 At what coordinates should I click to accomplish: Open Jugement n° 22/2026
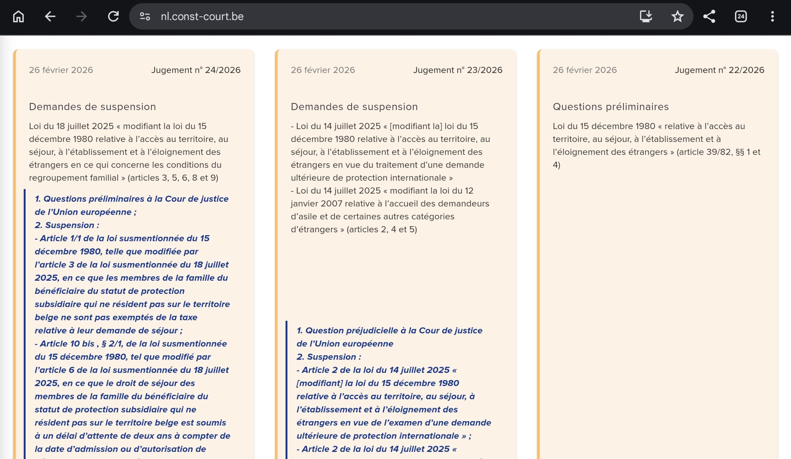[x=719, y=70]
